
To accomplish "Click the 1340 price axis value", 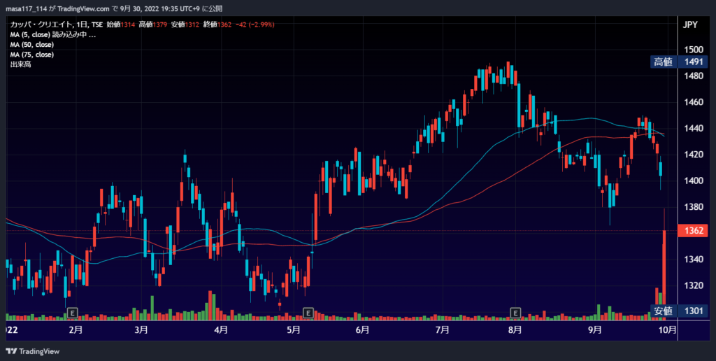I will [694, 260].
